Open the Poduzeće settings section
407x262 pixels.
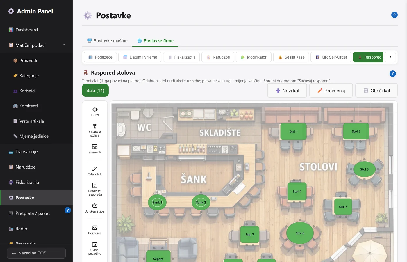pyautogui.click(x=100, y=57)
